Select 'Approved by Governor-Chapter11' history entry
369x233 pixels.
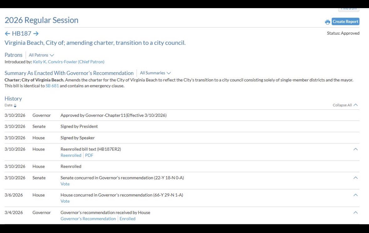tap(113, 115)
